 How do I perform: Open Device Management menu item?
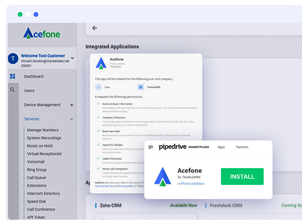click(42, 105)
